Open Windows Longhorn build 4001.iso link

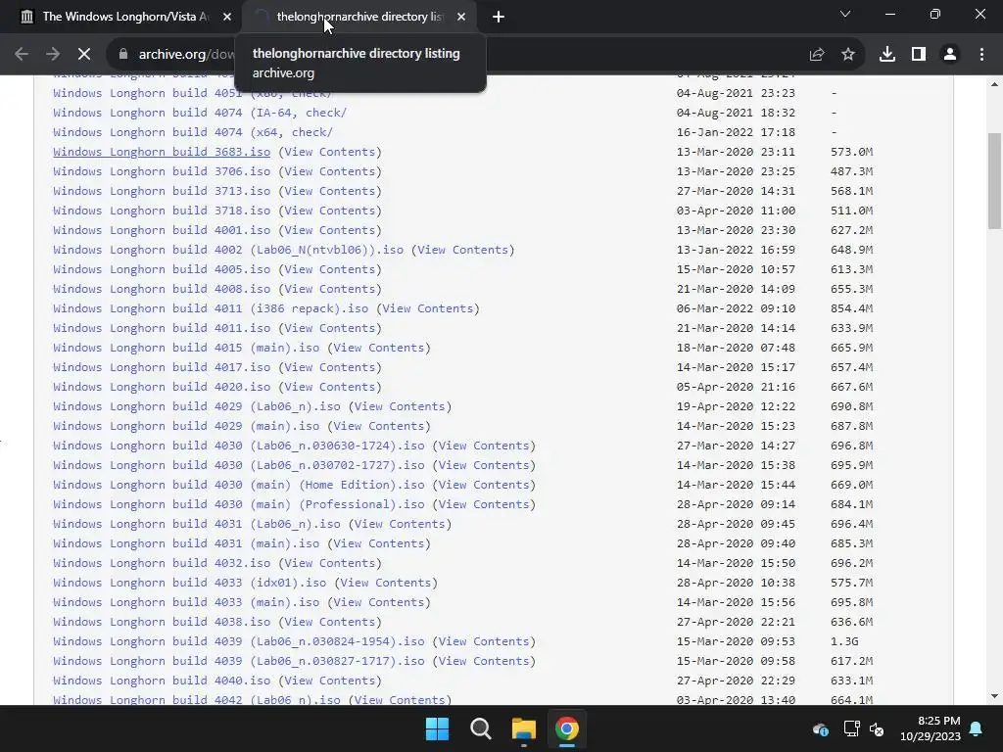coord(162,230)
